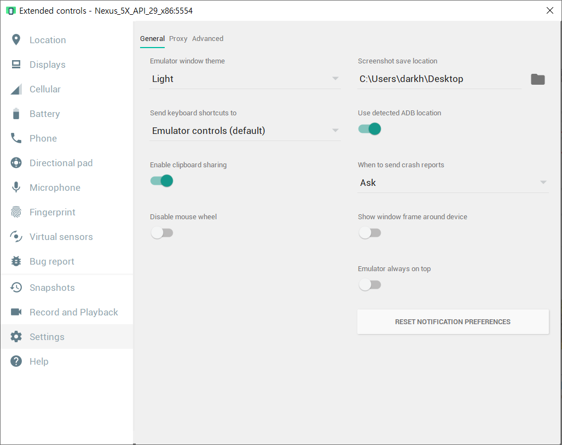The image size is (562, 445).
Task: Click the Fingerprint icon
Action: pyautogui.click(x=16, y=212)
